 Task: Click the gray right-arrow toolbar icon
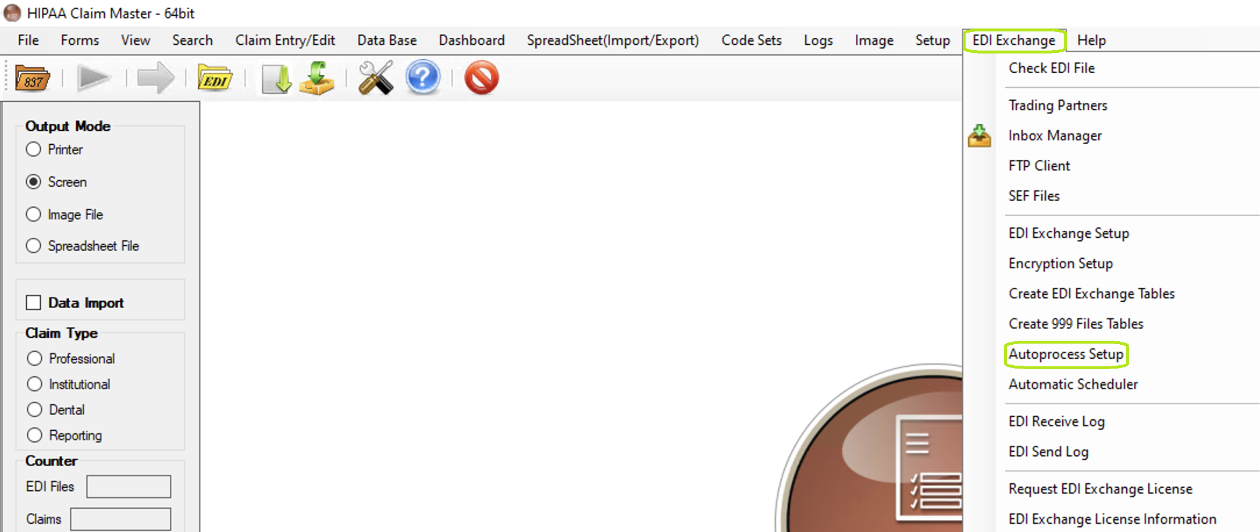155,78
